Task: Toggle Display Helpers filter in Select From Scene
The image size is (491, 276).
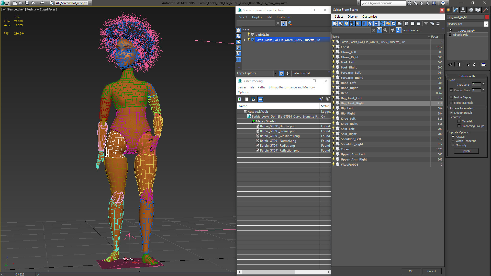Action: [x=358, y=24]
